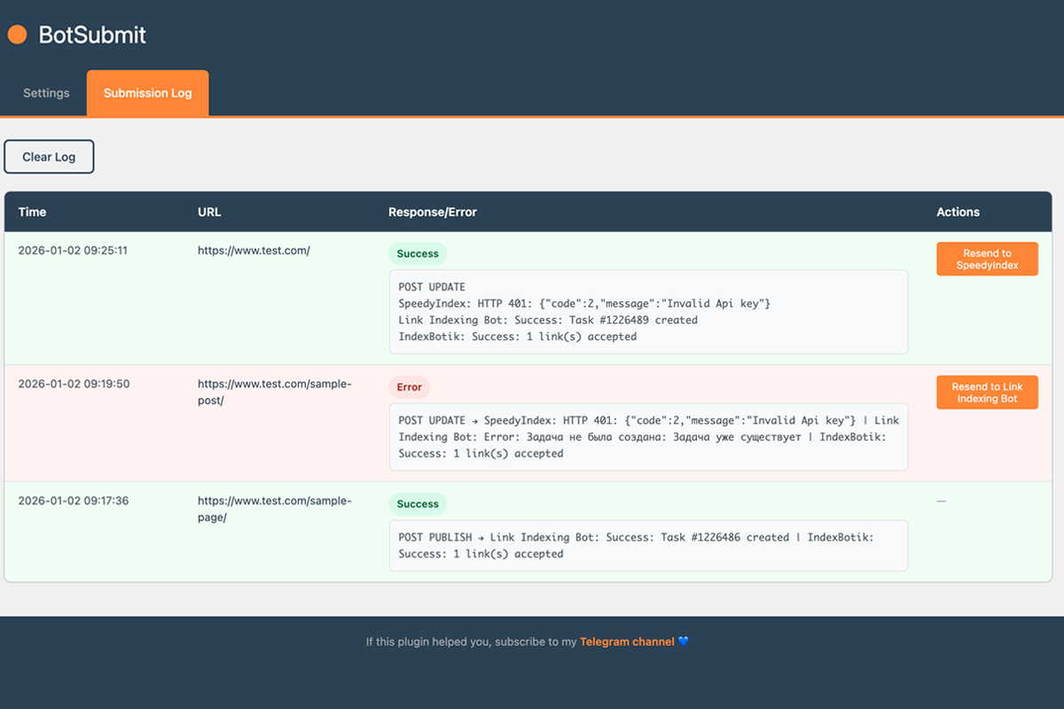Image resolution: width=1064 pixels, height=709 pixels.
Task: Select the POST UPDATE response box of first entry
Action: pyautogui.click(x=648, y=311)
